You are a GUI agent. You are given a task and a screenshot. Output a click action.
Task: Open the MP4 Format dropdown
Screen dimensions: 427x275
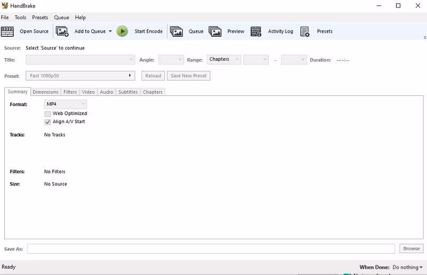(65, 104)
